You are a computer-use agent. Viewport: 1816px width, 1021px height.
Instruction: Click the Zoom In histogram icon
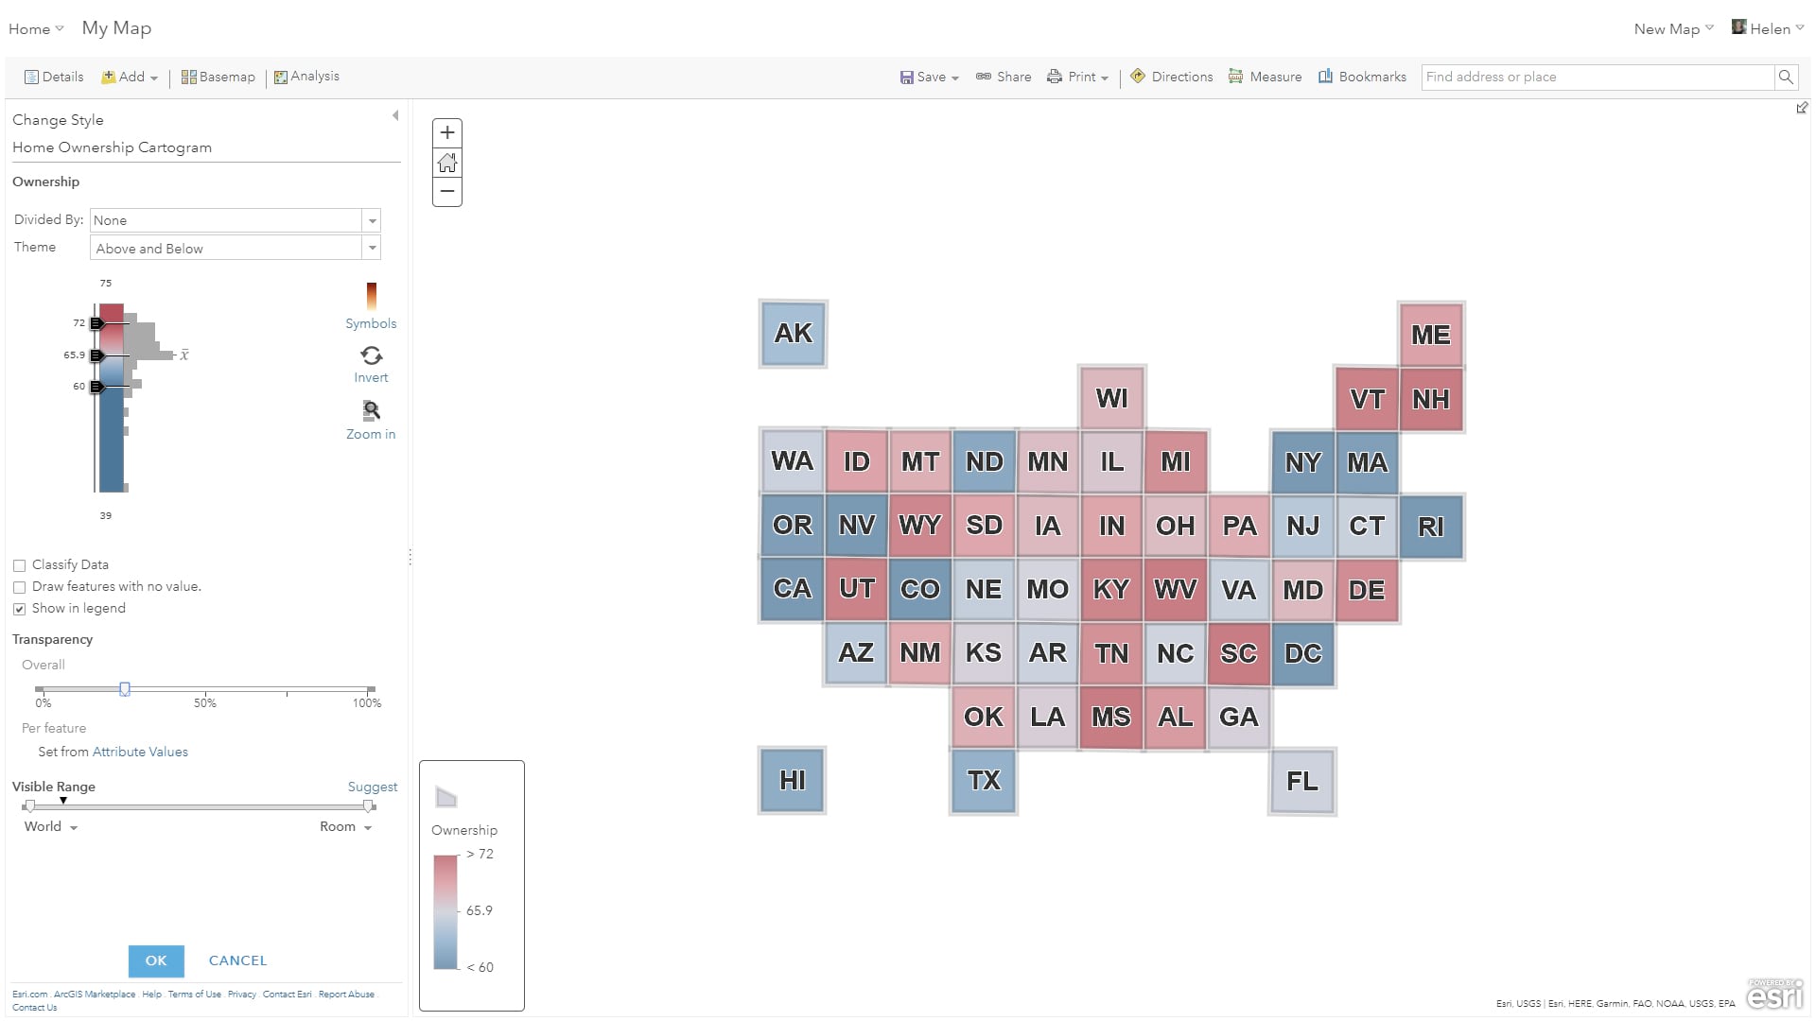(371, 411)
